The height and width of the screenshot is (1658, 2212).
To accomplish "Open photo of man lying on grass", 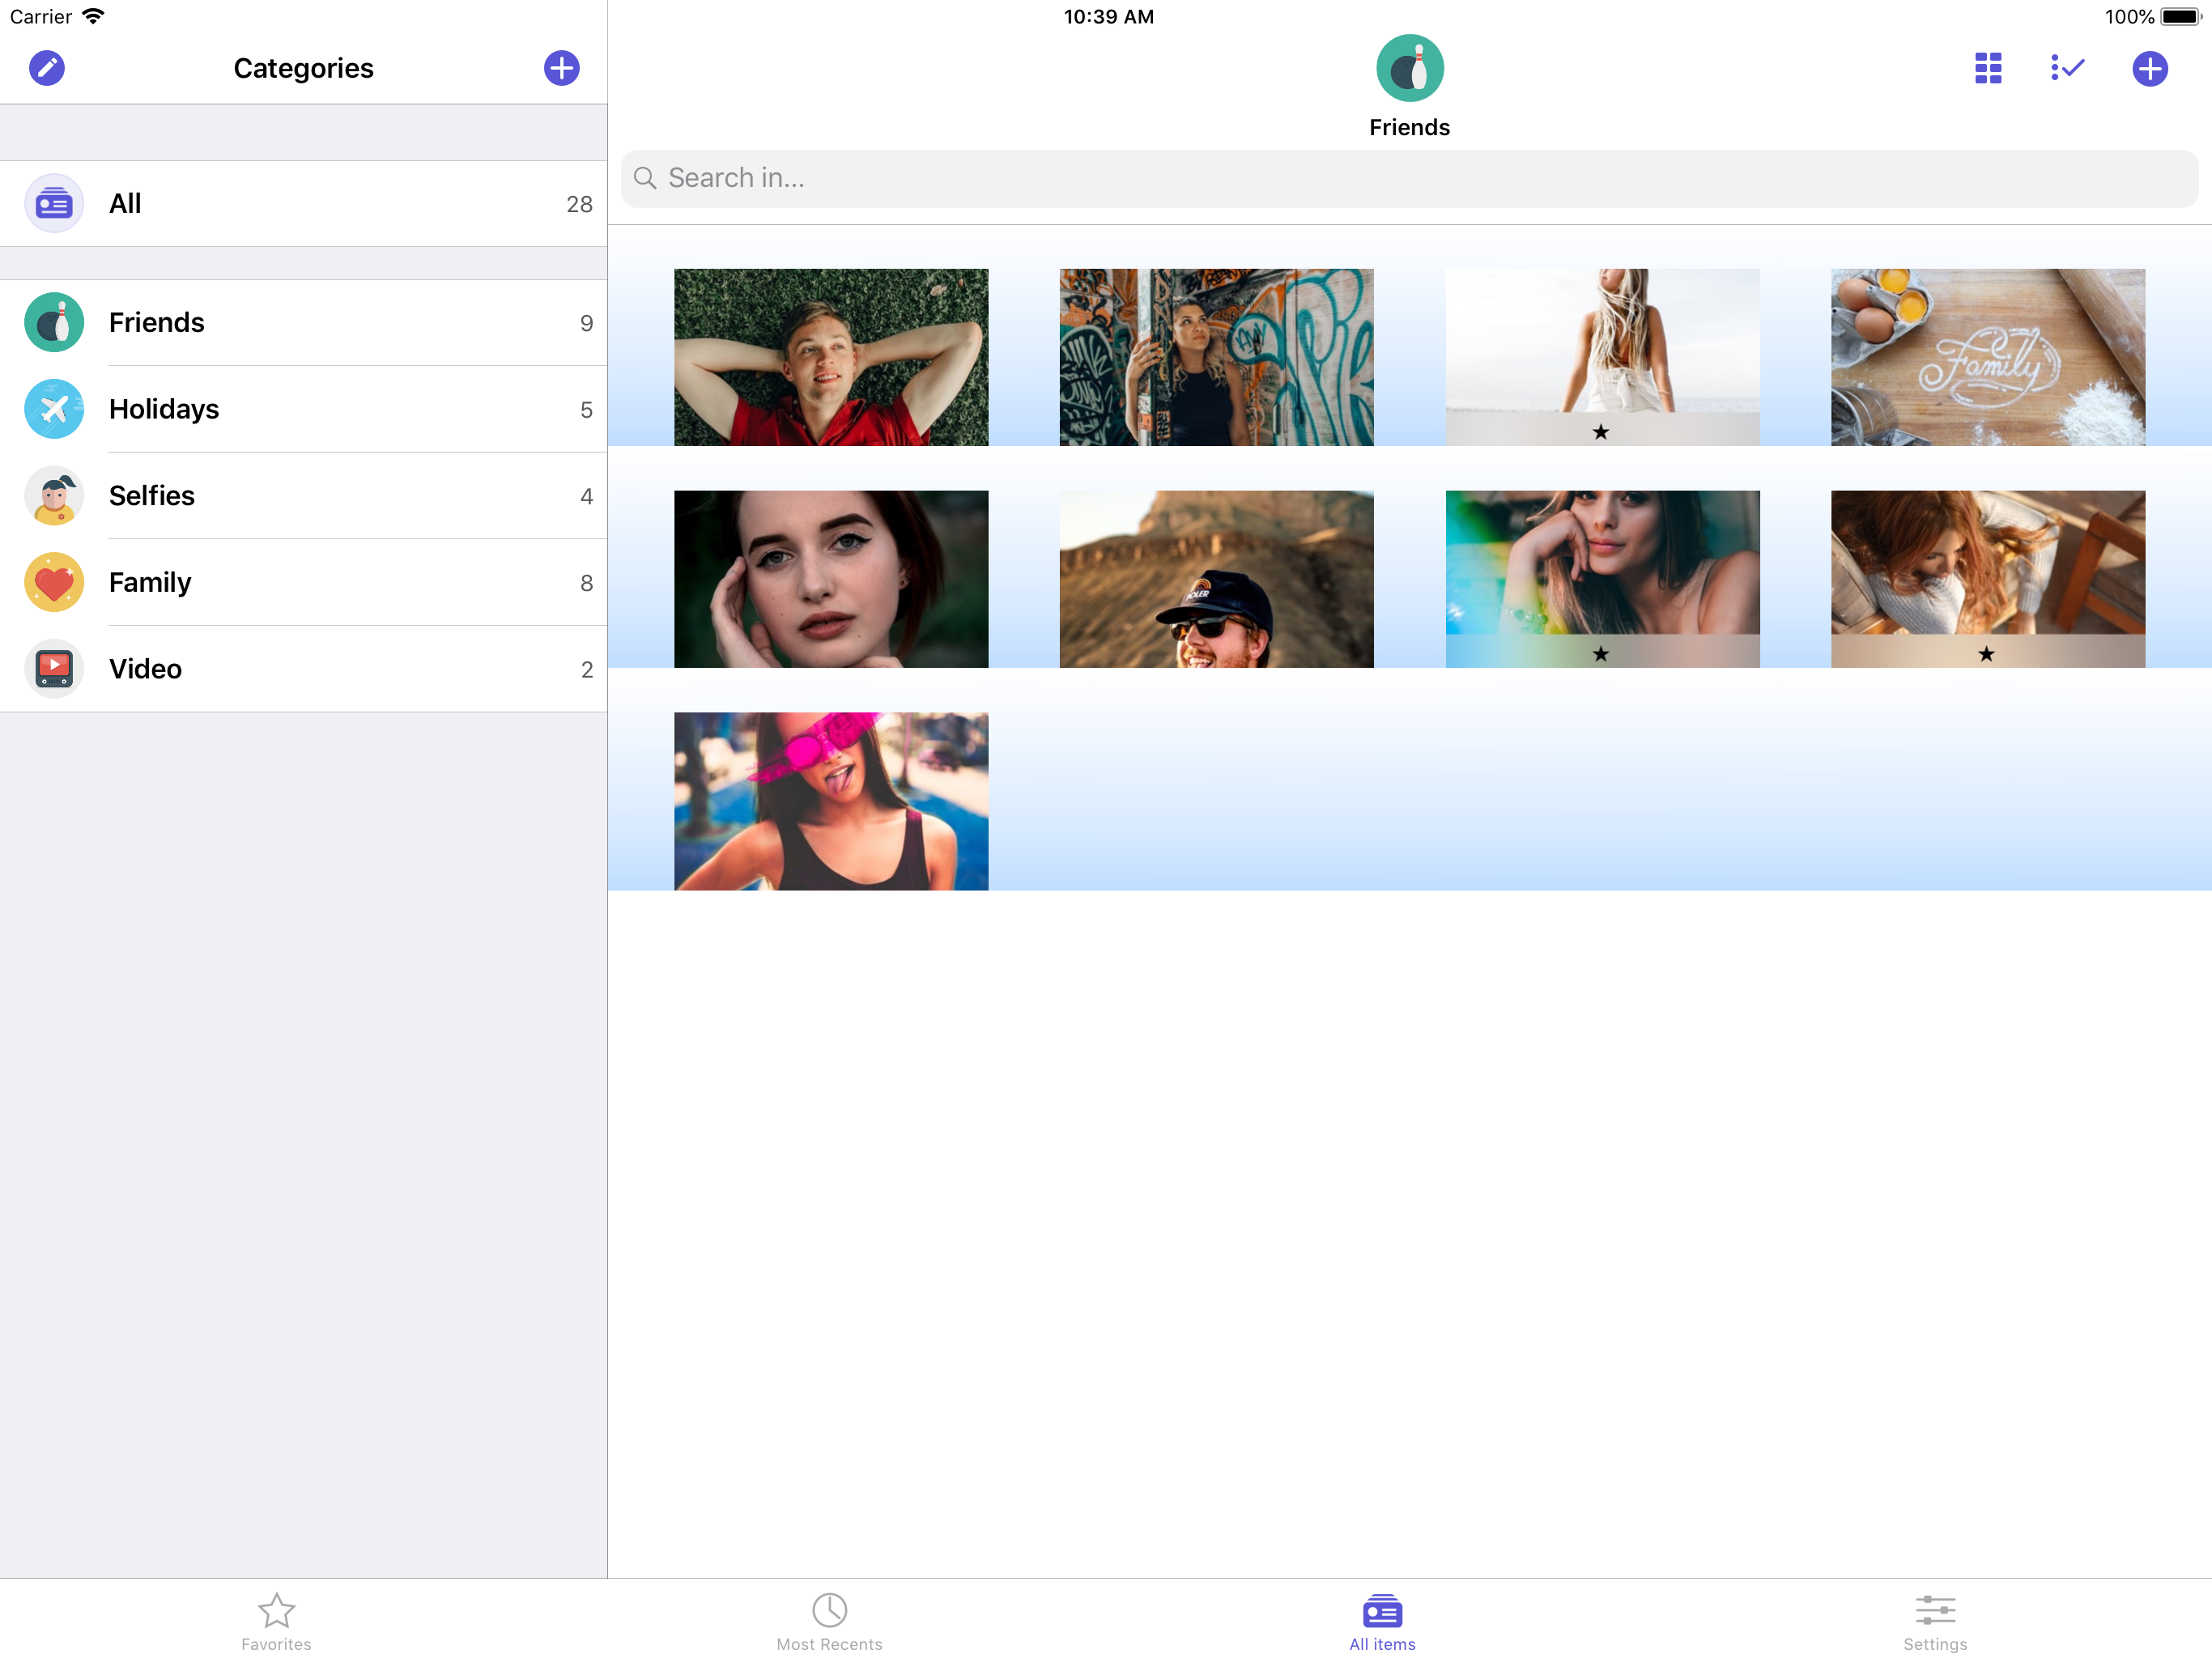I will point(831,357).
